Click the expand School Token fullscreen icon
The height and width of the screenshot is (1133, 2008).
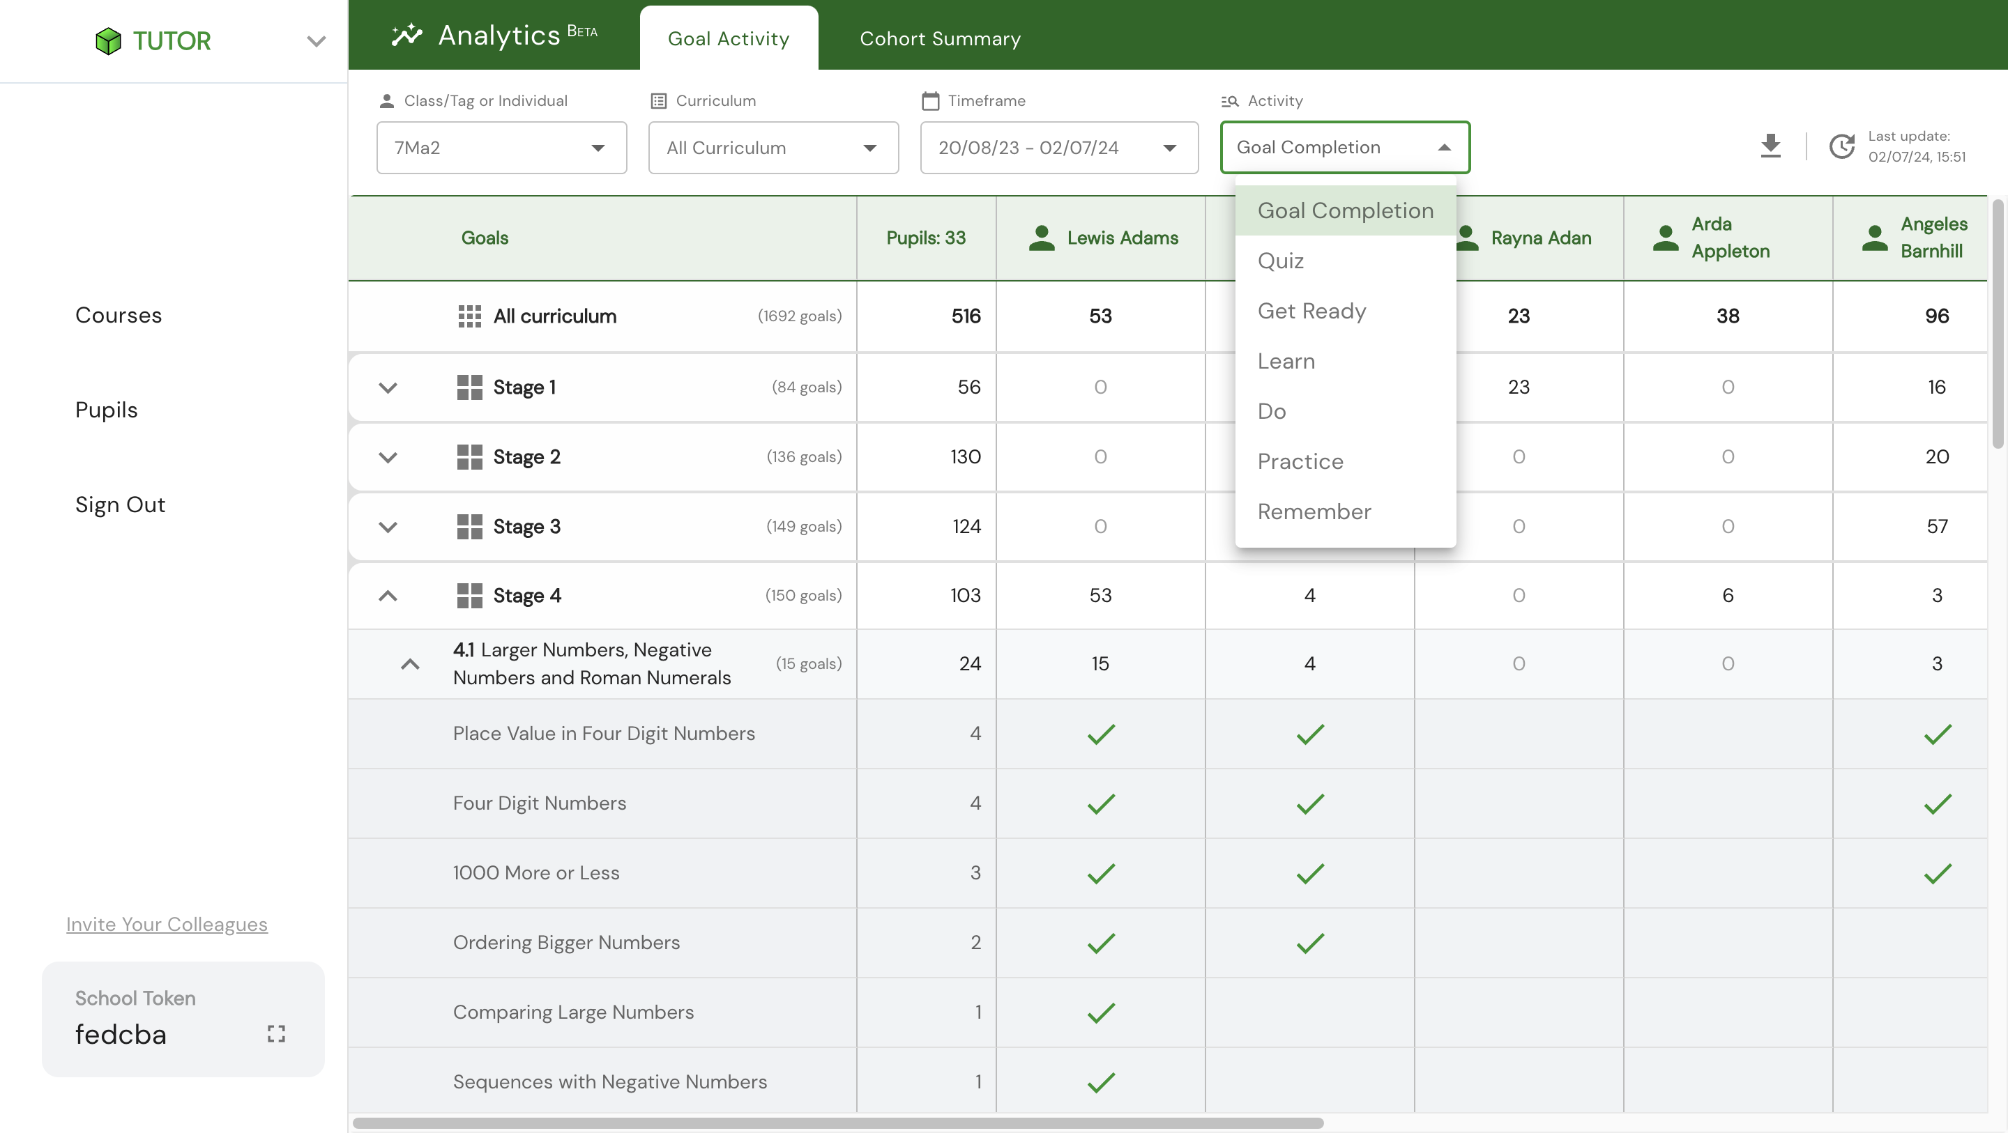click(x=276, y=1033)
